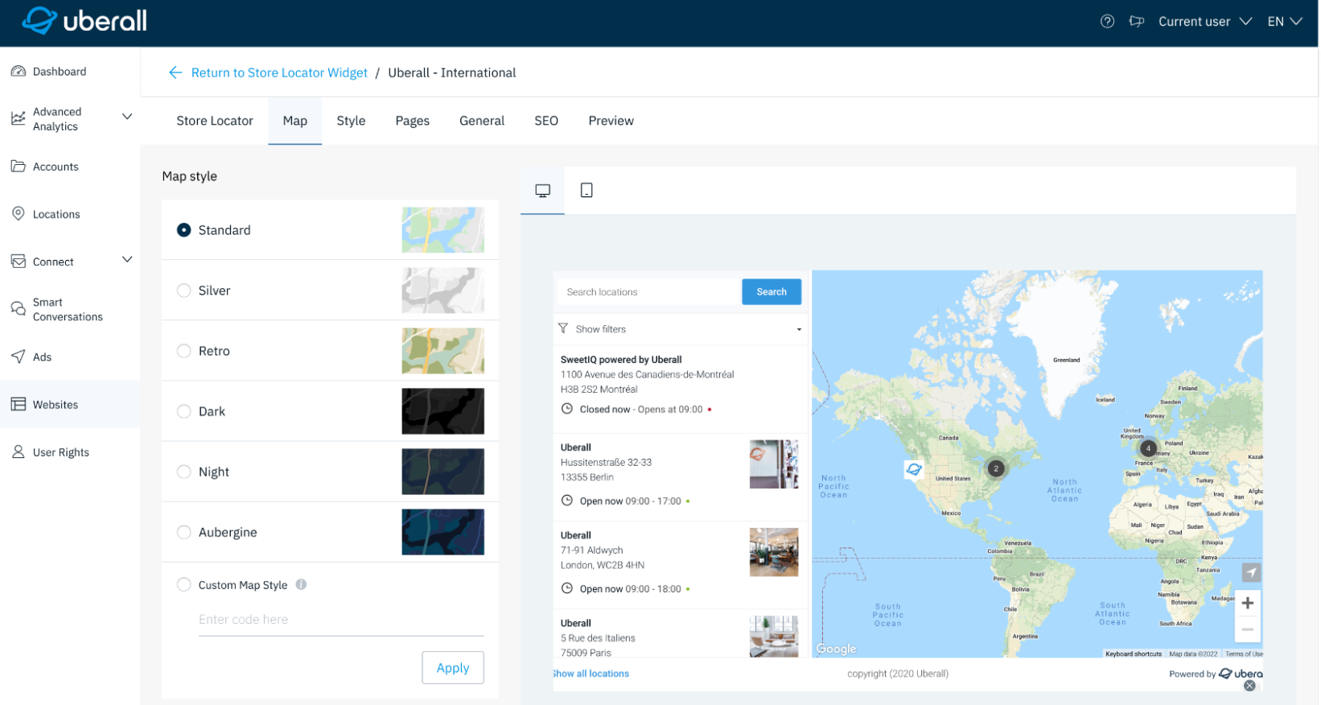Viewport: 1321px width, 705px height.
Task: Click the map zoom out minus
Action: pyautogui.click(x=1248, y=629)
